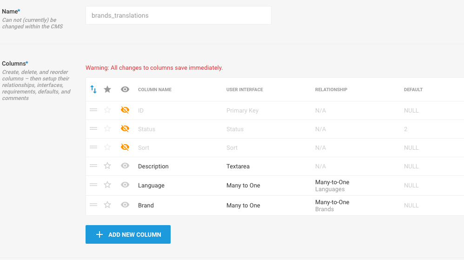The width and height of the screenshot is (464, 260).
Task: Grab the reorder handle on the ID row
Action: (x=93, y=110)
